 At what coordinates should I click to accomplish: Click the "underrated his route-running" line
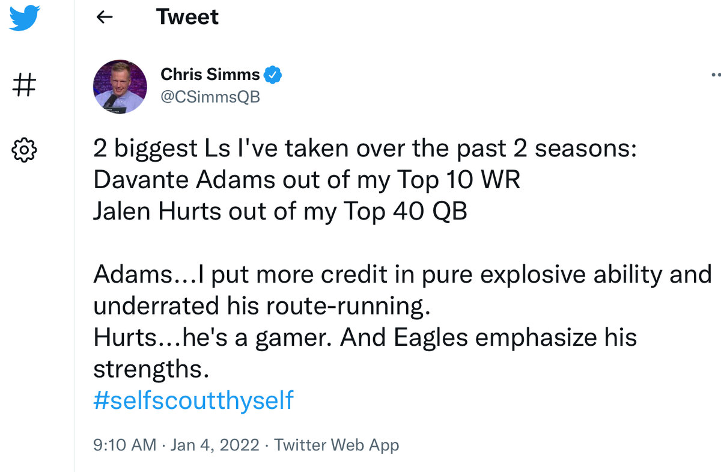click(262, 305)
